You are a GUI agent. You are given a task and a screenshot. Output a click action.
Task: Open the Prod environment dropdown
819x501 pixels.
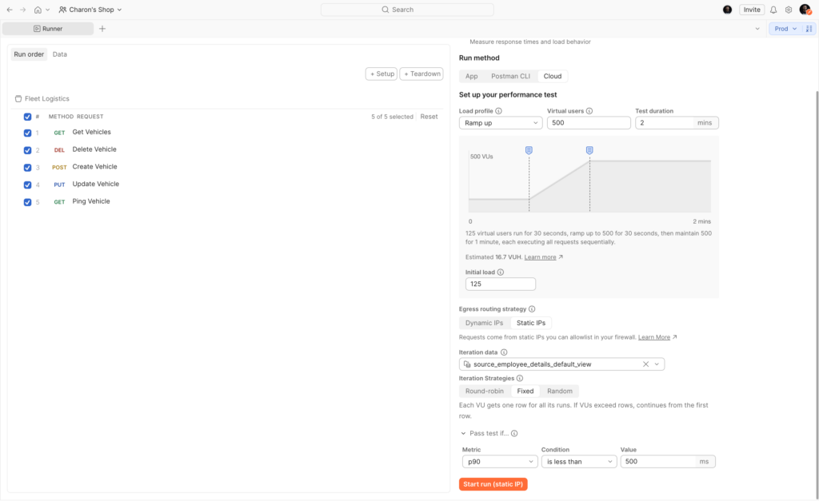tap(785, 29)
